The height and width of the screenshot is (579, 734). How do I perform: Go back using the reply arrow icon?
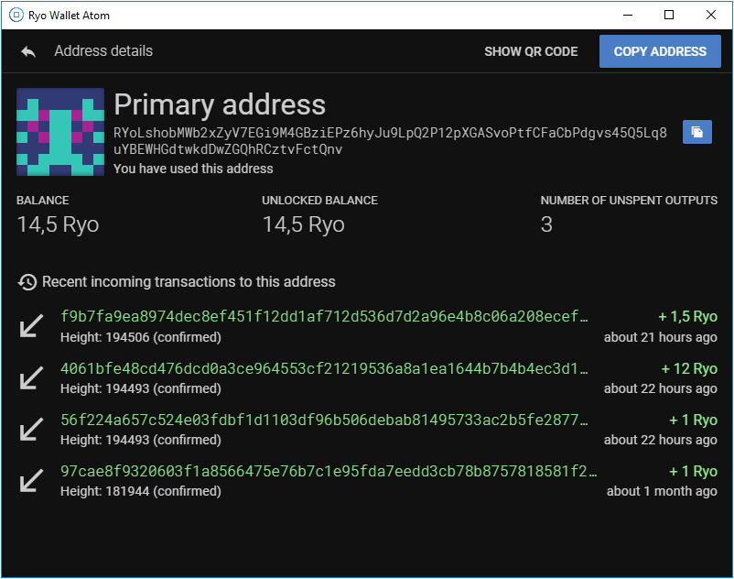28,51
